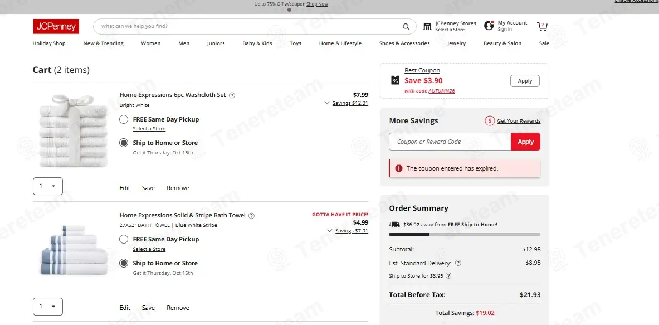Click the JCPenney Stores building icon
Screen dimensions: 659x325
click(427, 27)
